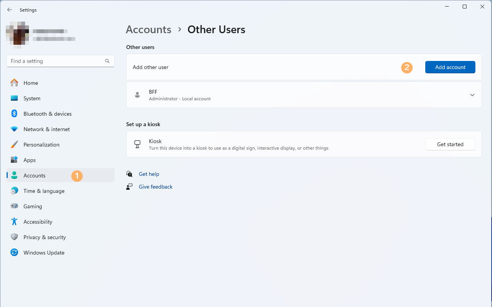Open the Gaming controller icon

click(x=14, y=206)
